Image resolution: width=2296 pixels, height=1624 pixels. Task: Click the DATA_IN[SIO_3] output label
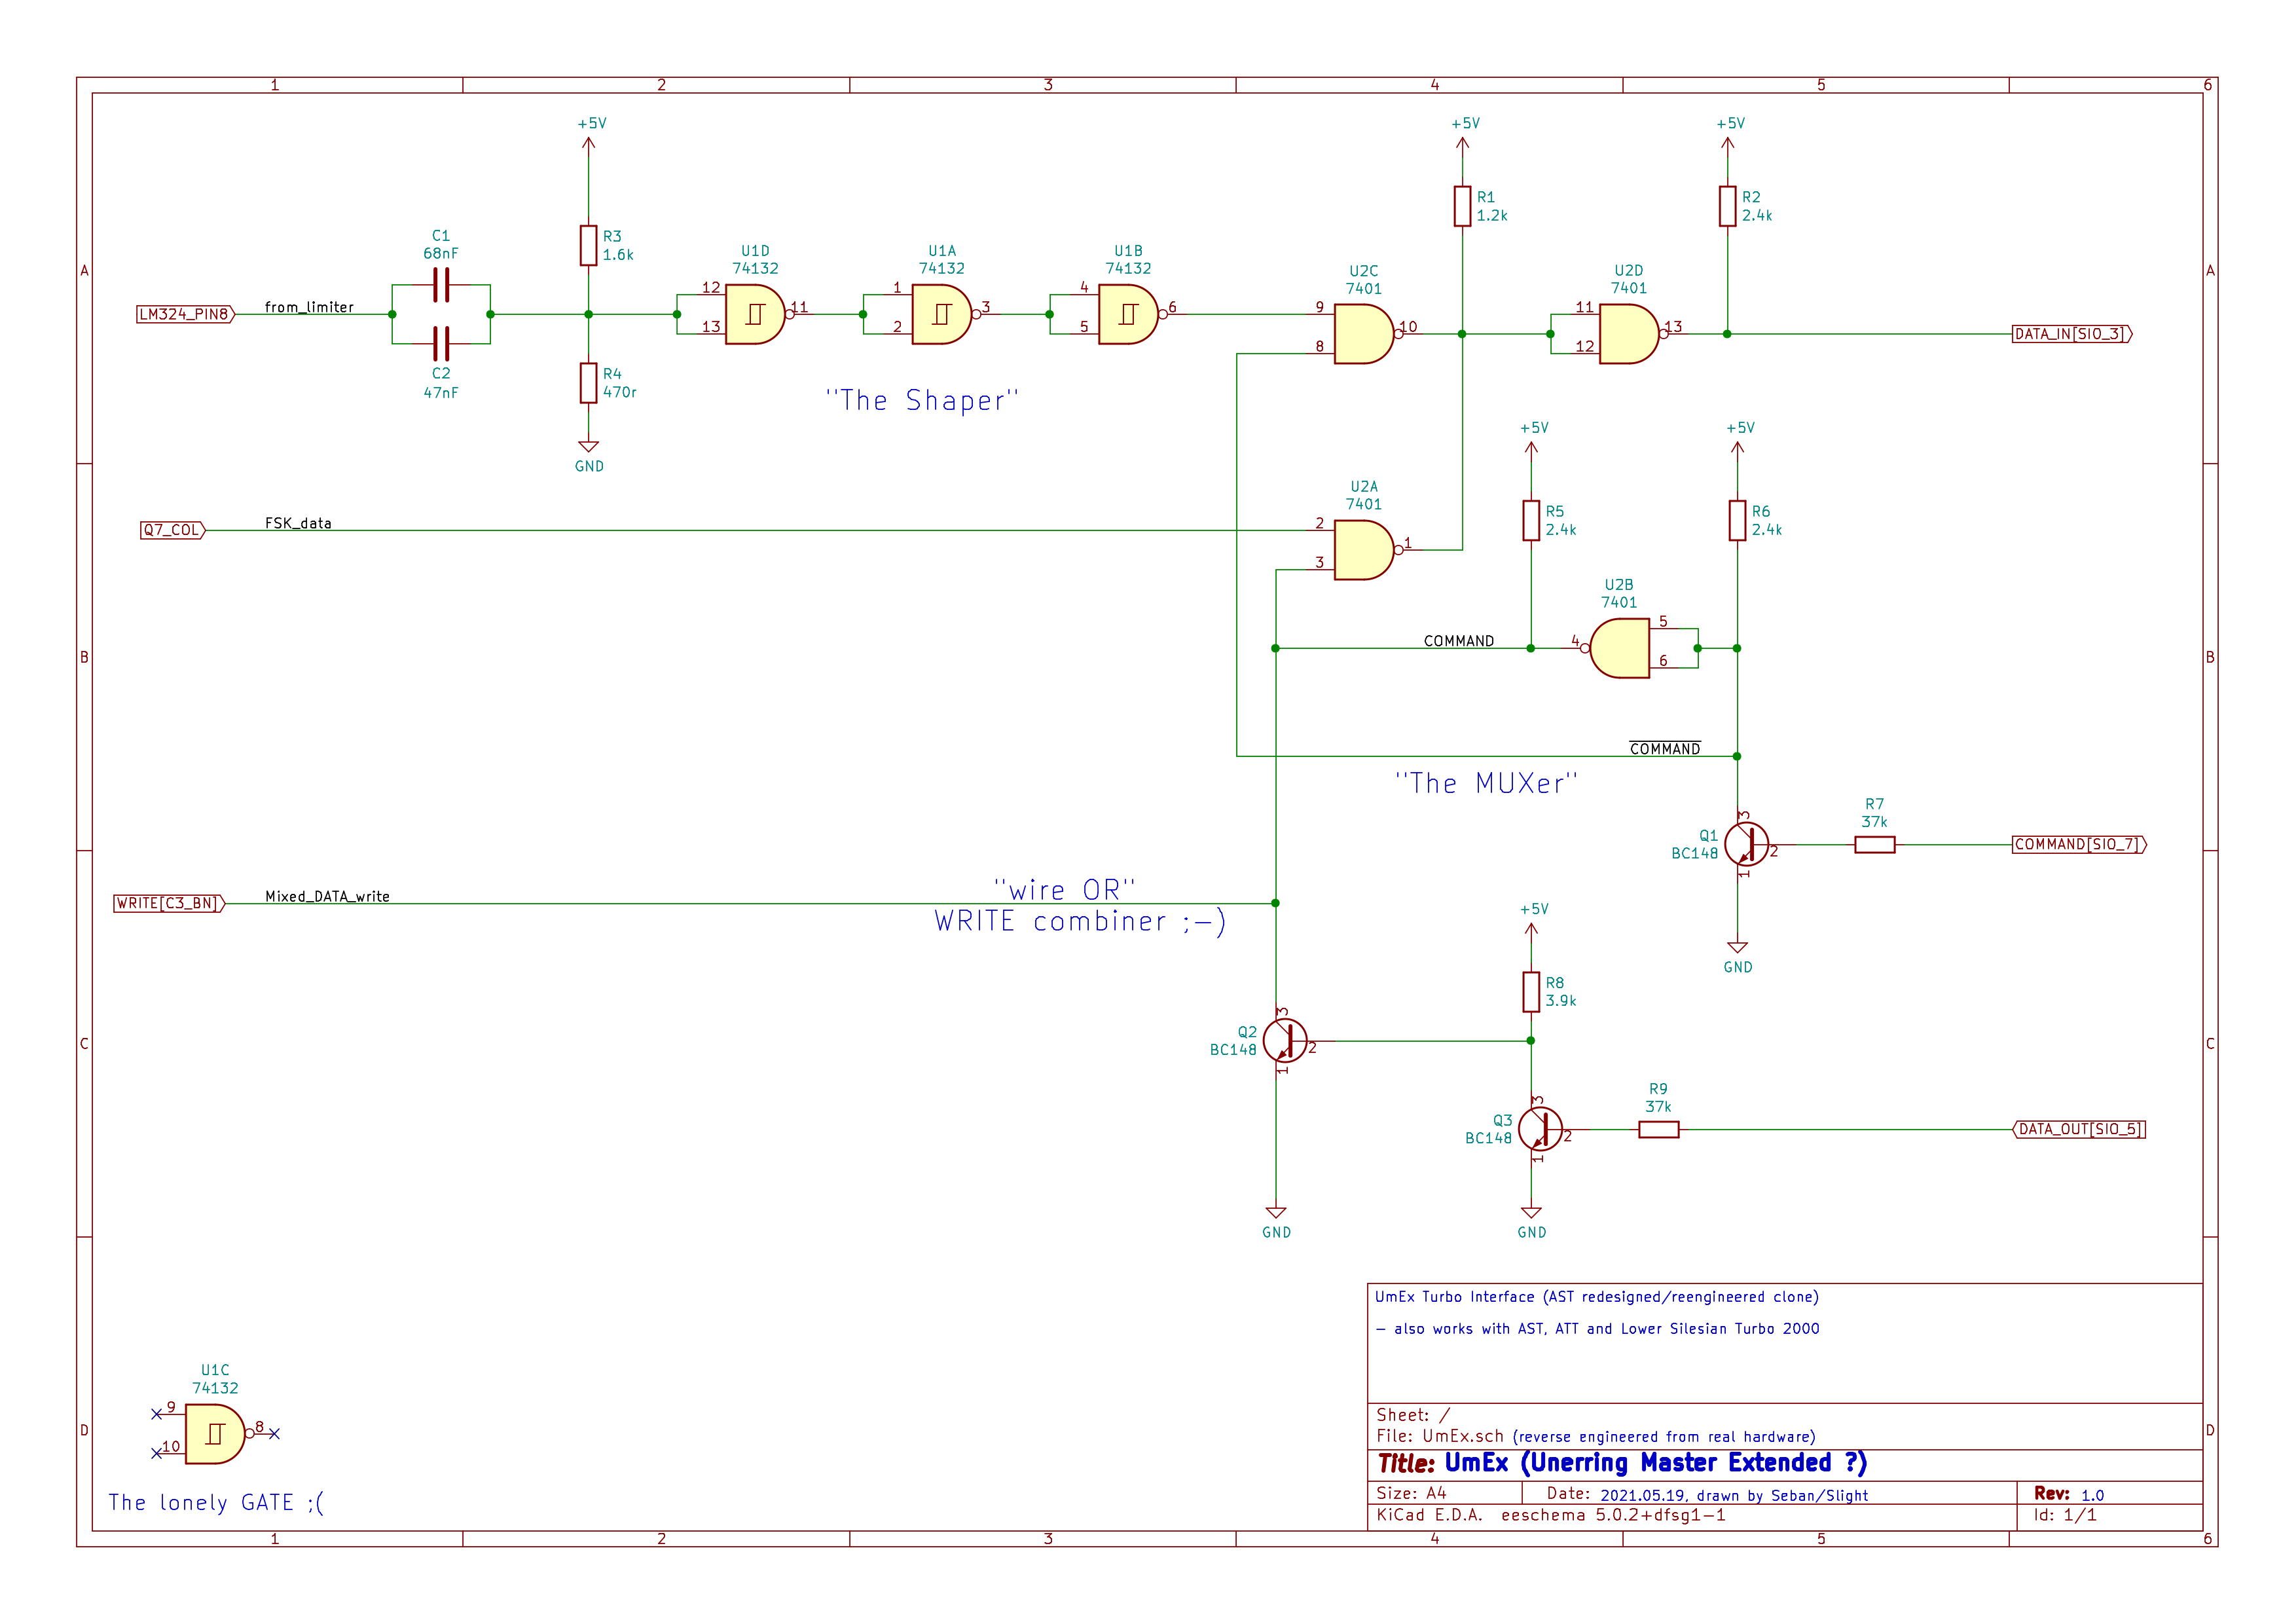point(2072,334)
